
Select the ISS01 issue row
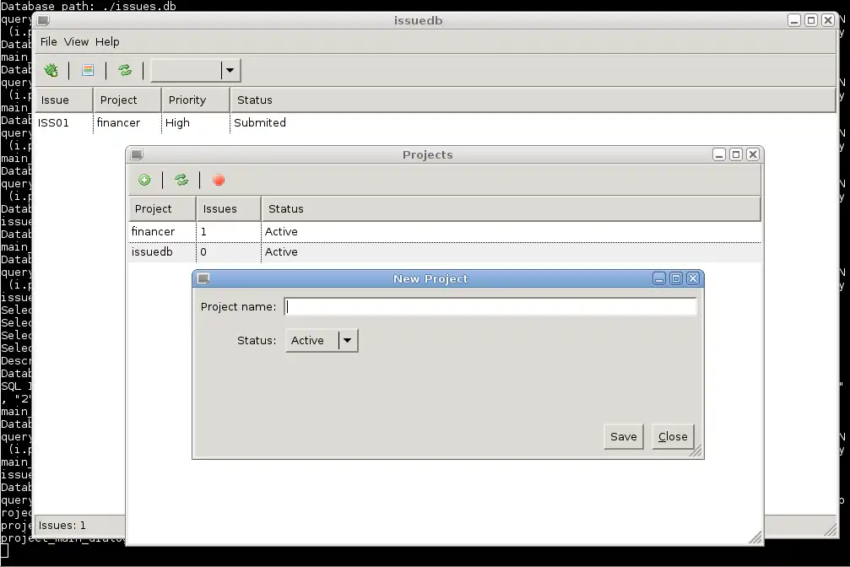click(x=436, y=123)
